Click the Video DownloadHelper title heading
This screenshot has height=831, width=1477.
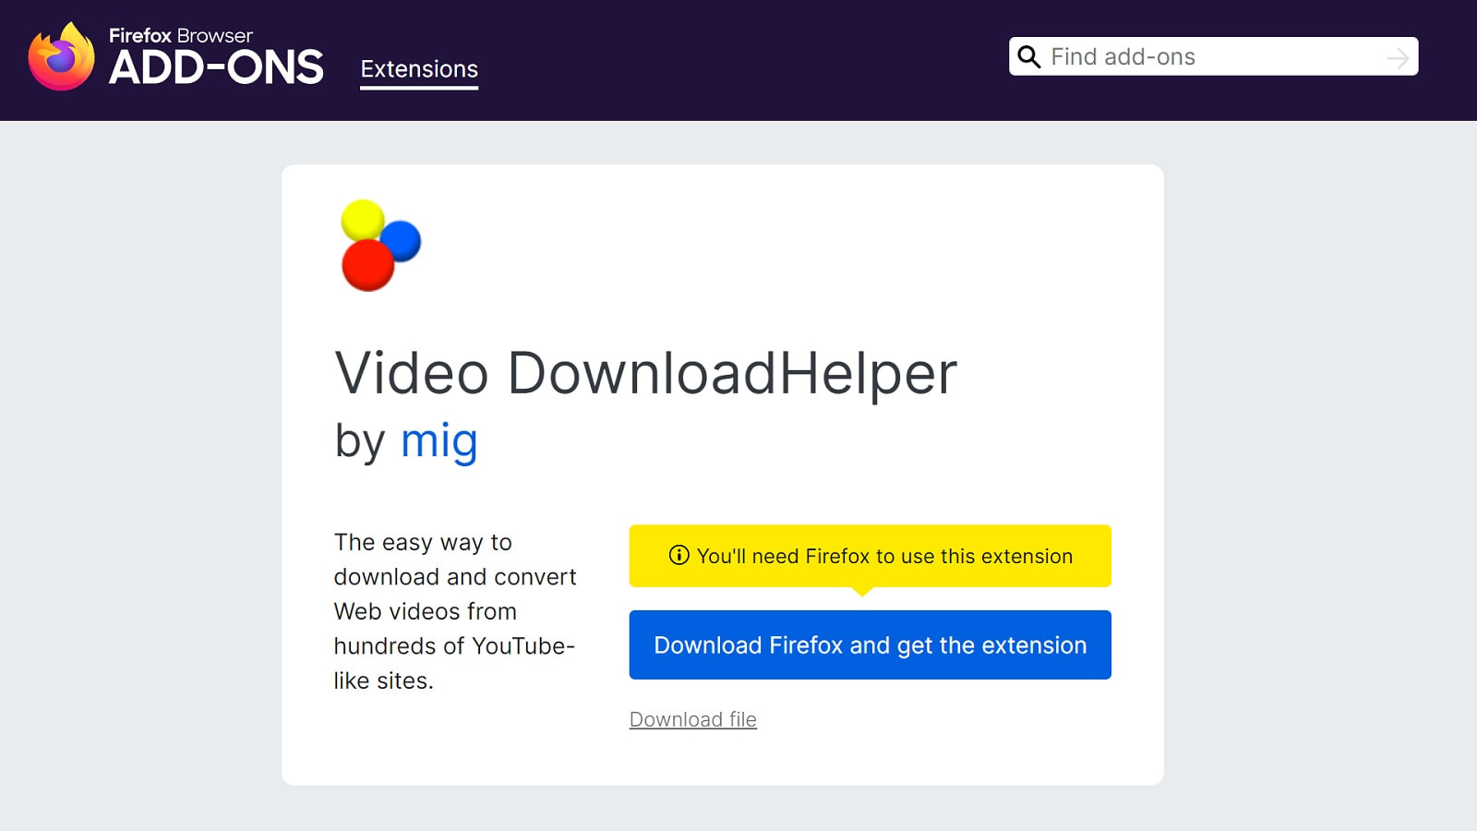(x=645, y=373)
